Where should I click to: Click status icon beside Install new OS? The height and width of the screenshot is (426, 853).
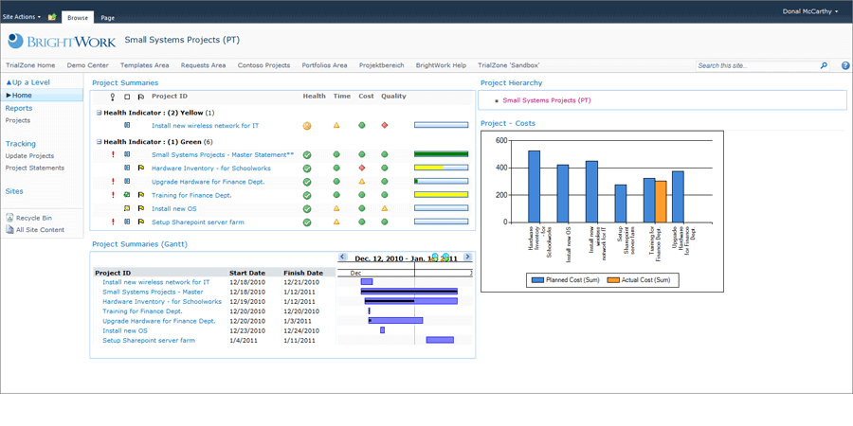pyautogui.click(x=127, y=208)
